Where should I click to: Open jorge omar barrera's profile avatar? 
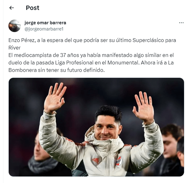15,26
